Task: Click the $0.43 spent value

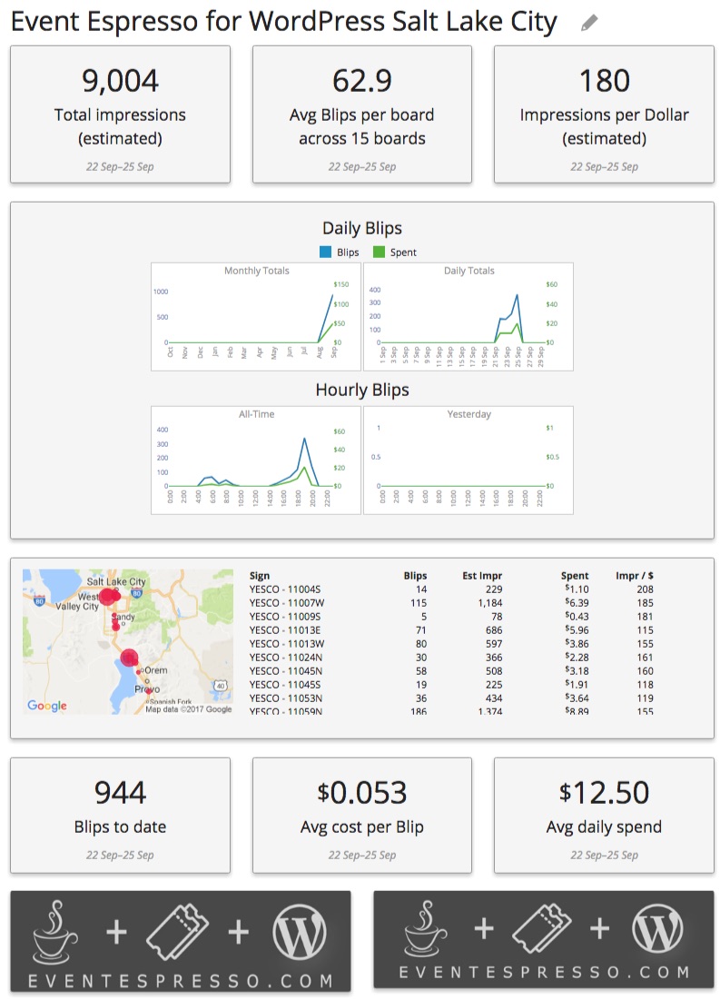Action: [x=577, y=617]
